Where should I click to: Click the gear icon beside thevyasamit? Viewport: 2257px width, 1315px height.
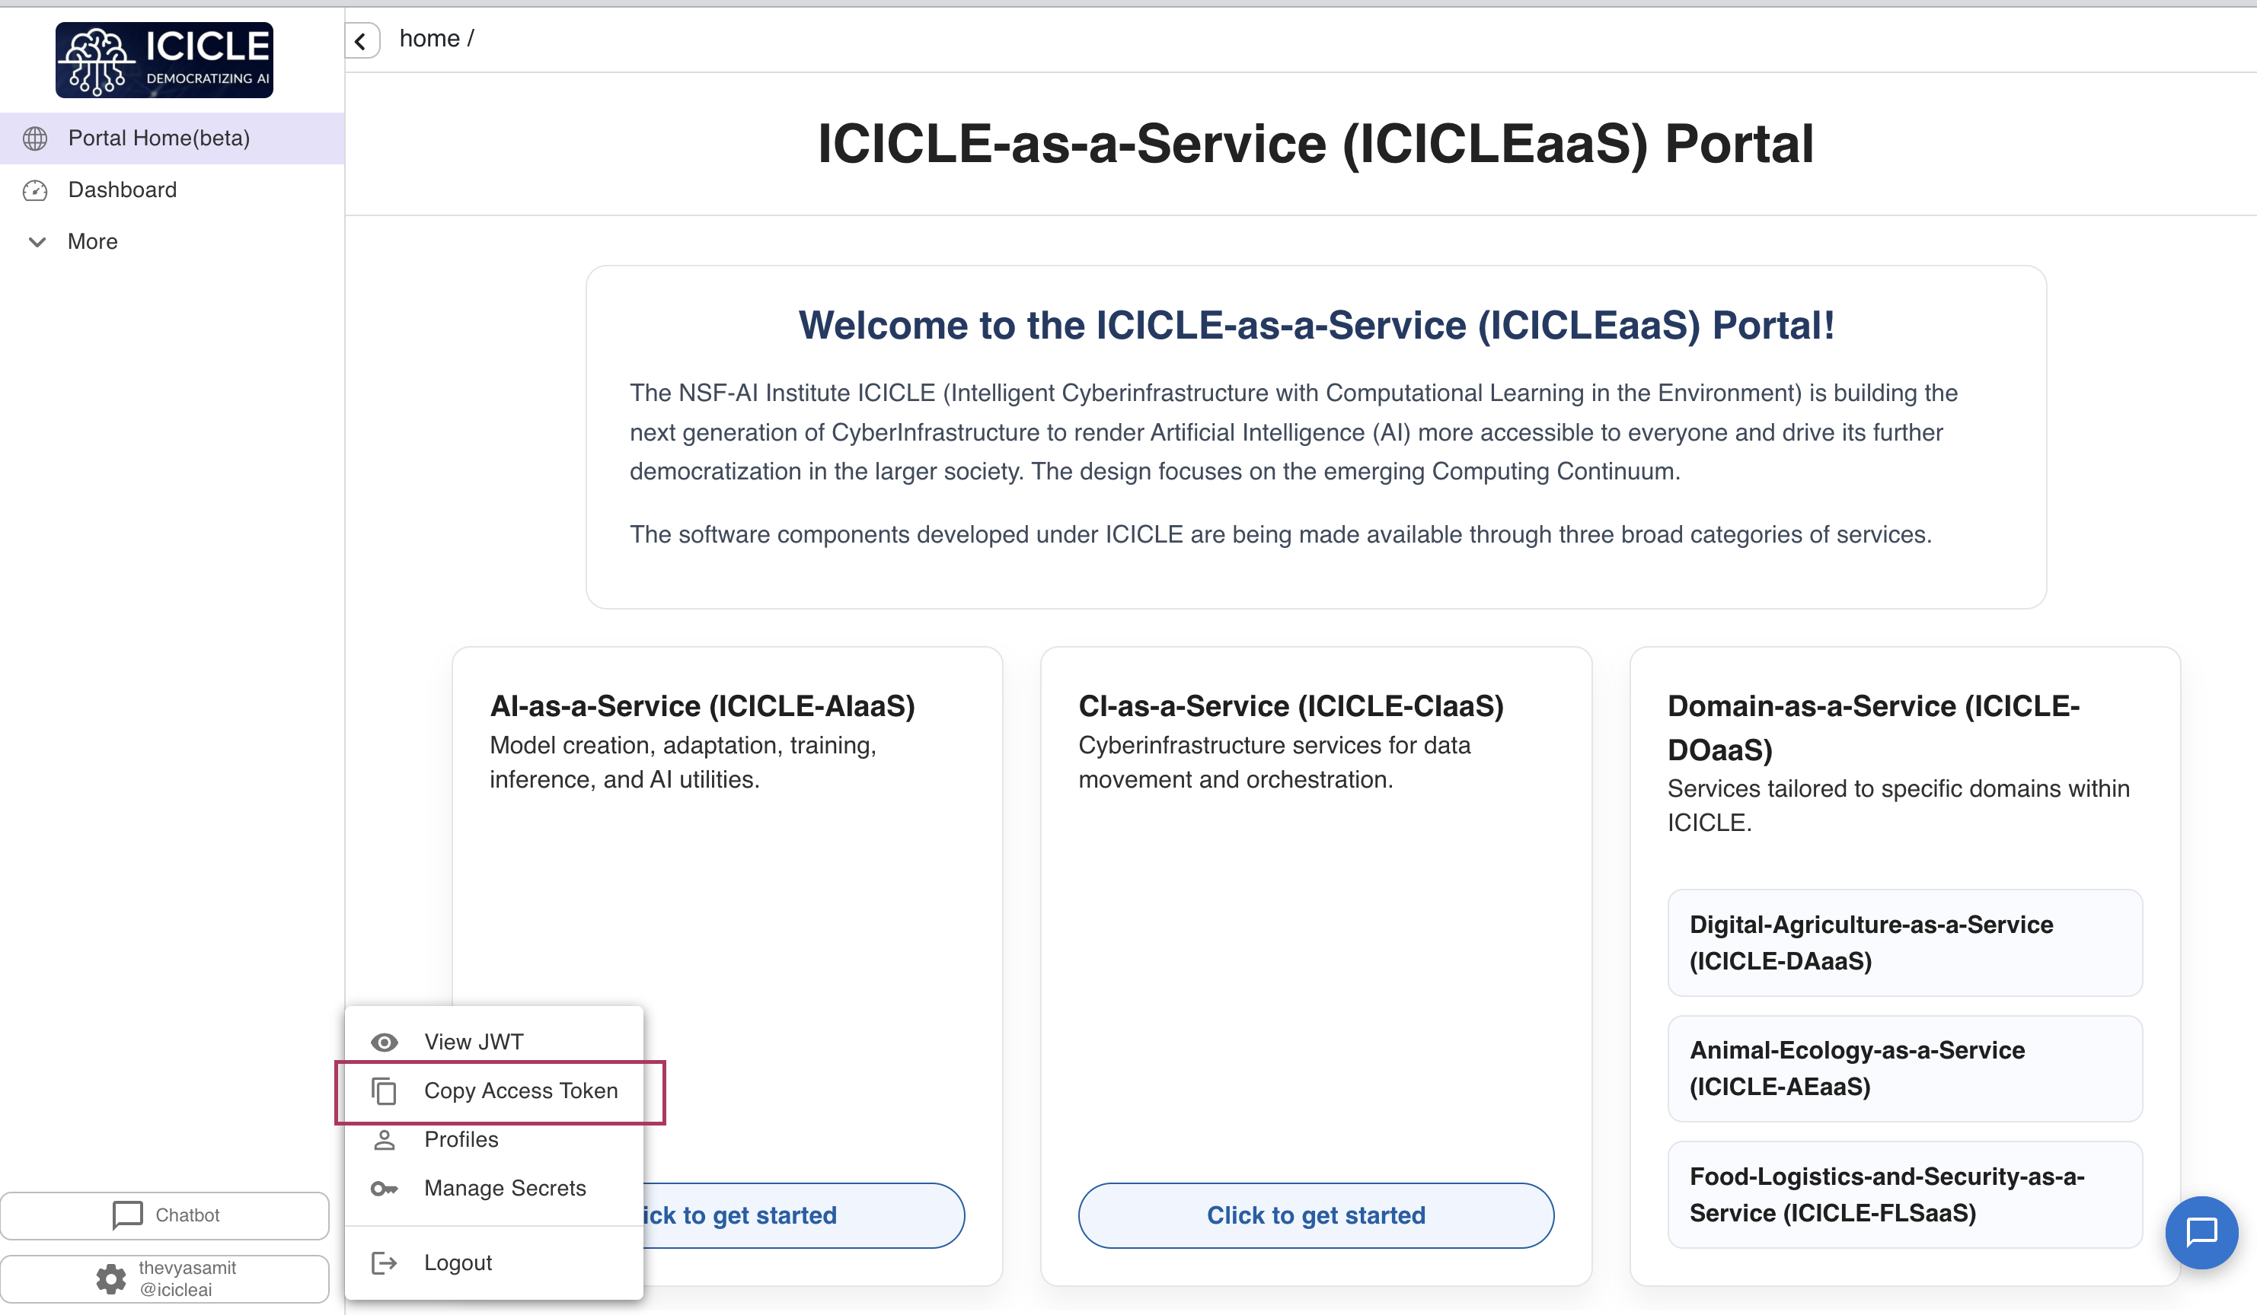tap(111, 1279)
